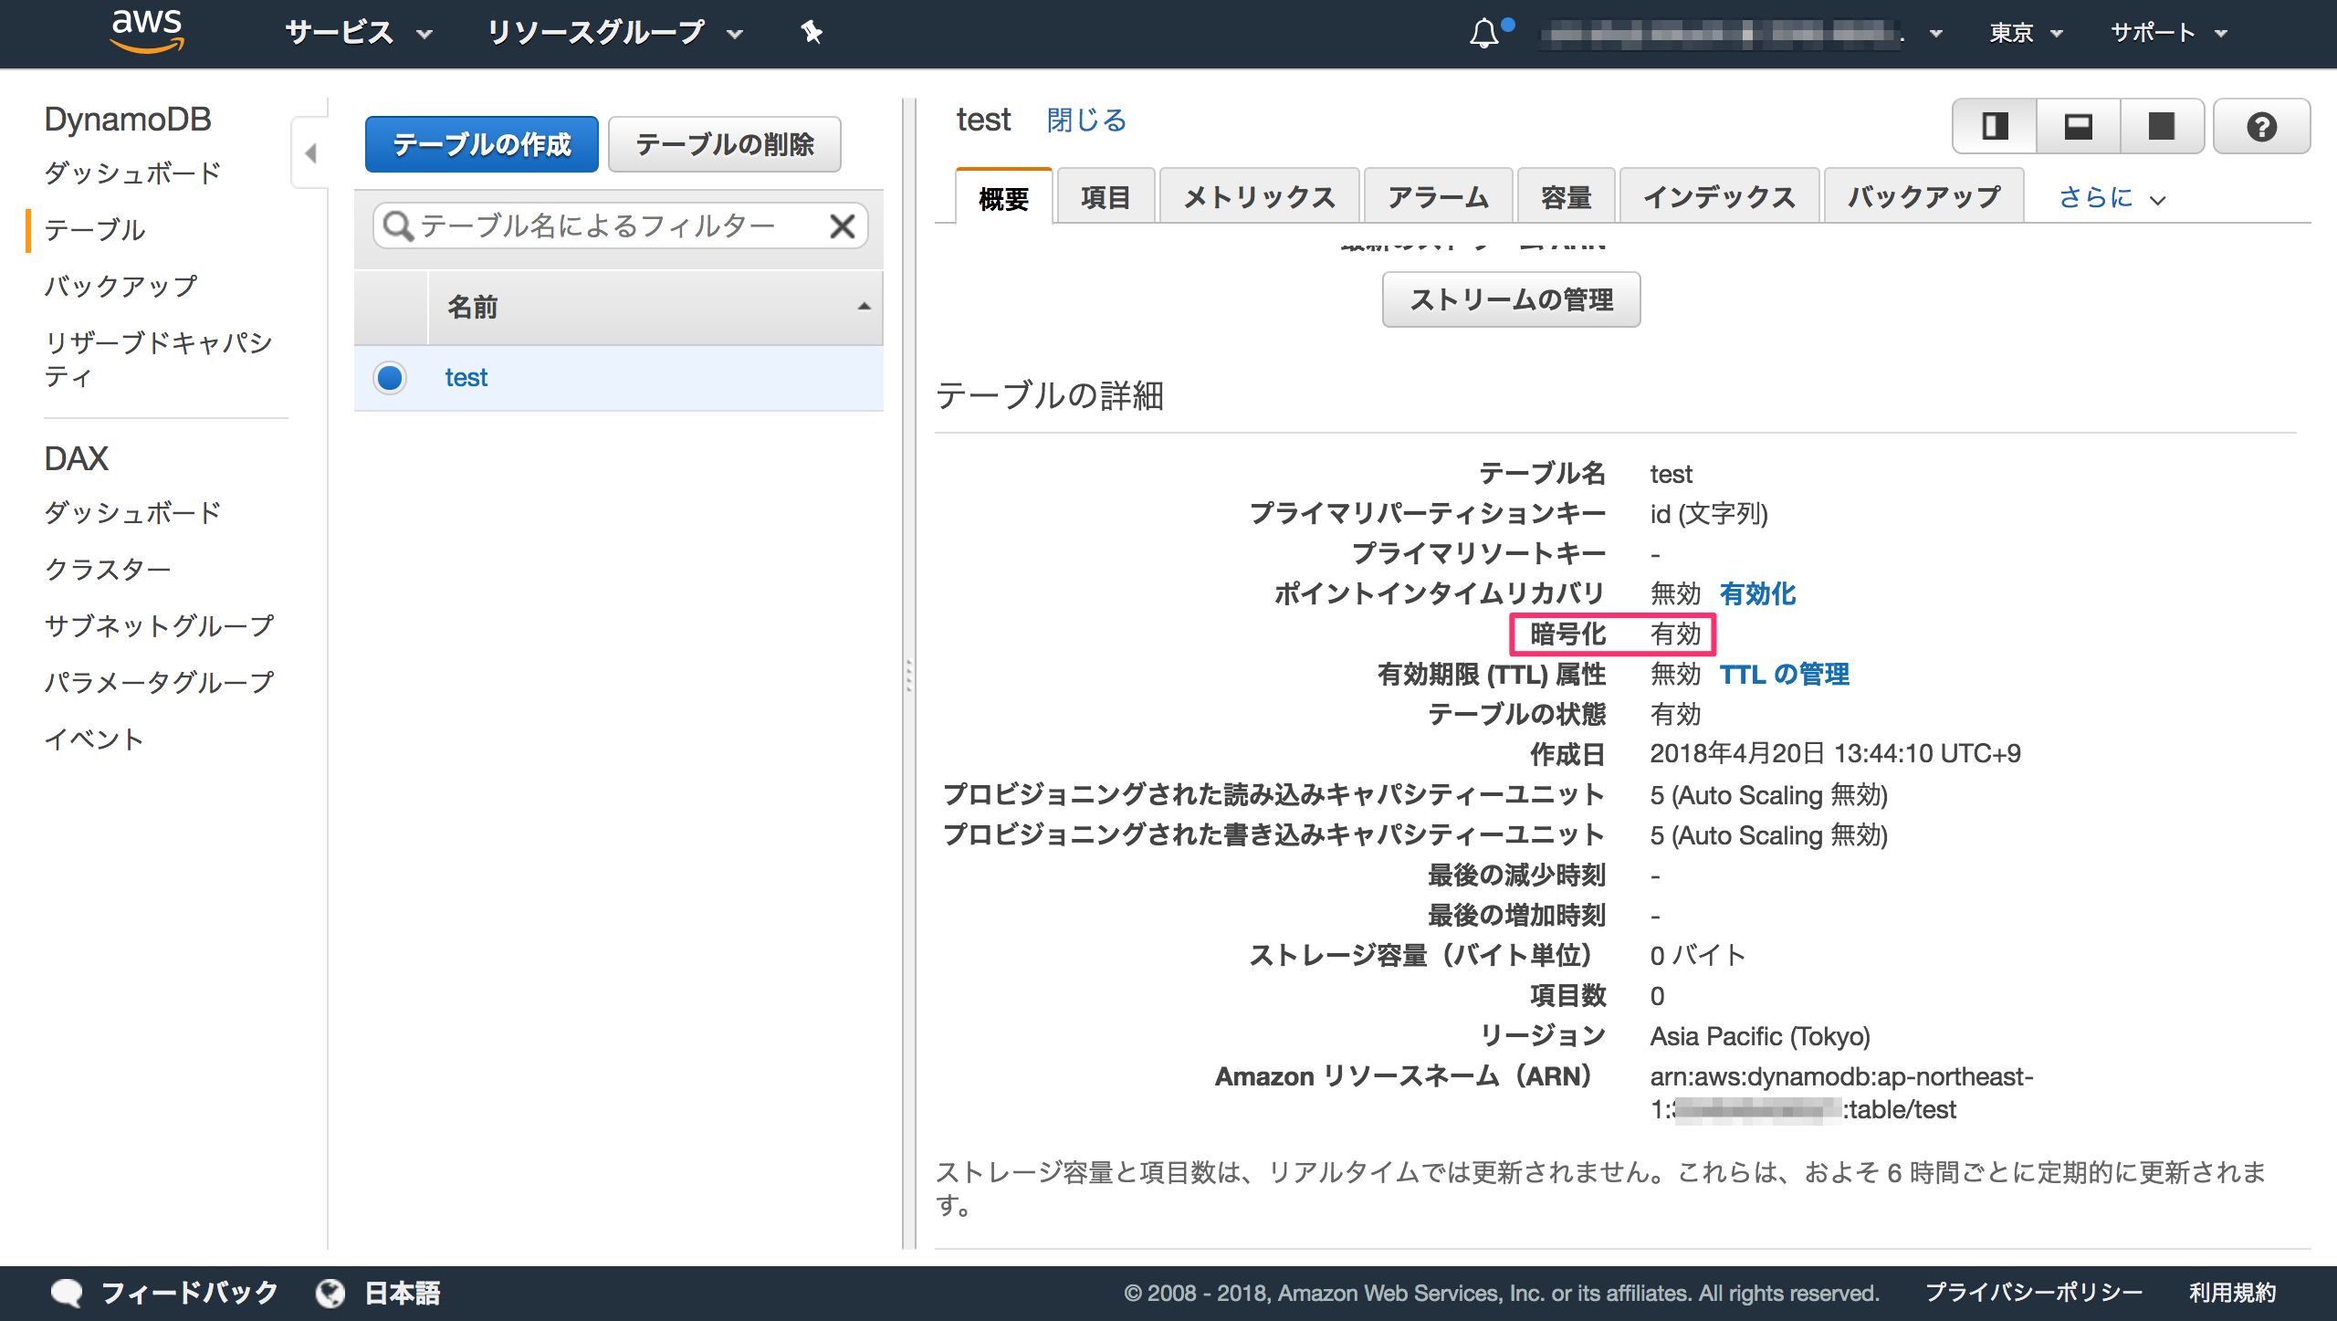
Task: Click the pin shortcut icon in header
Action: click(812, 34)
